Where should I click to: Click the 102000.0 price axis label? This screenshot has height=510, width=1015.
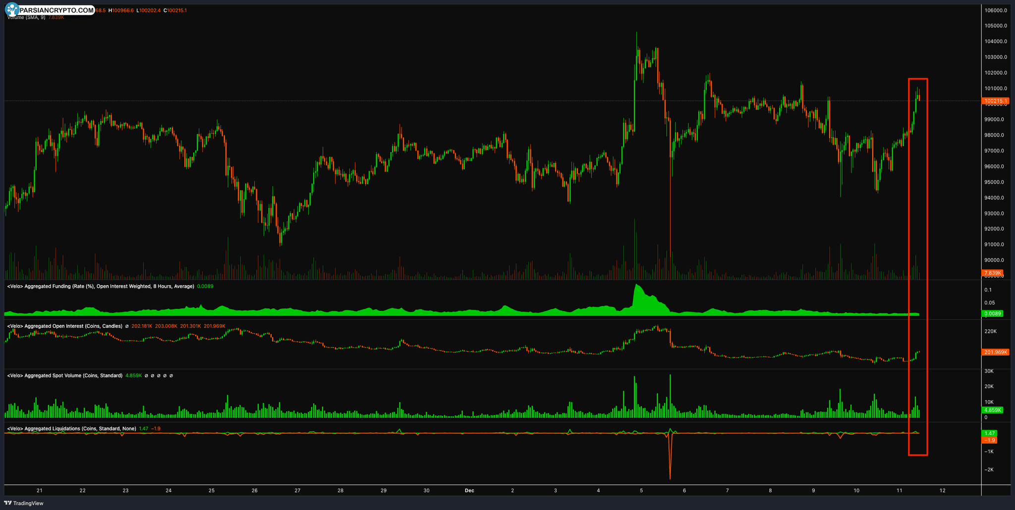pos(995,73)
